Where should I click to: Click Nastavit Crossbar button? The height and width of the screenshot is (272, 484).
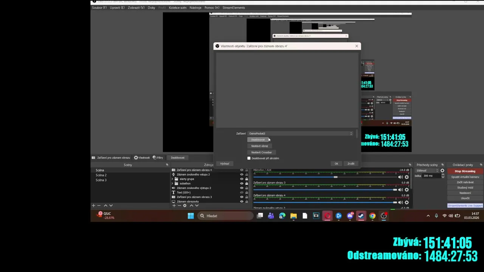262,152
